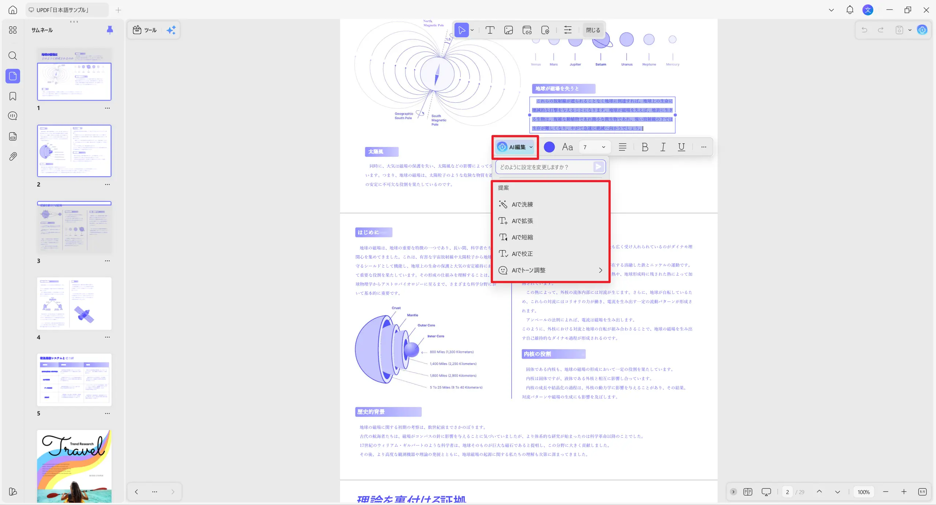
Task: Choose AIで洗練 from suggestions
Action: tap(522, 204)
